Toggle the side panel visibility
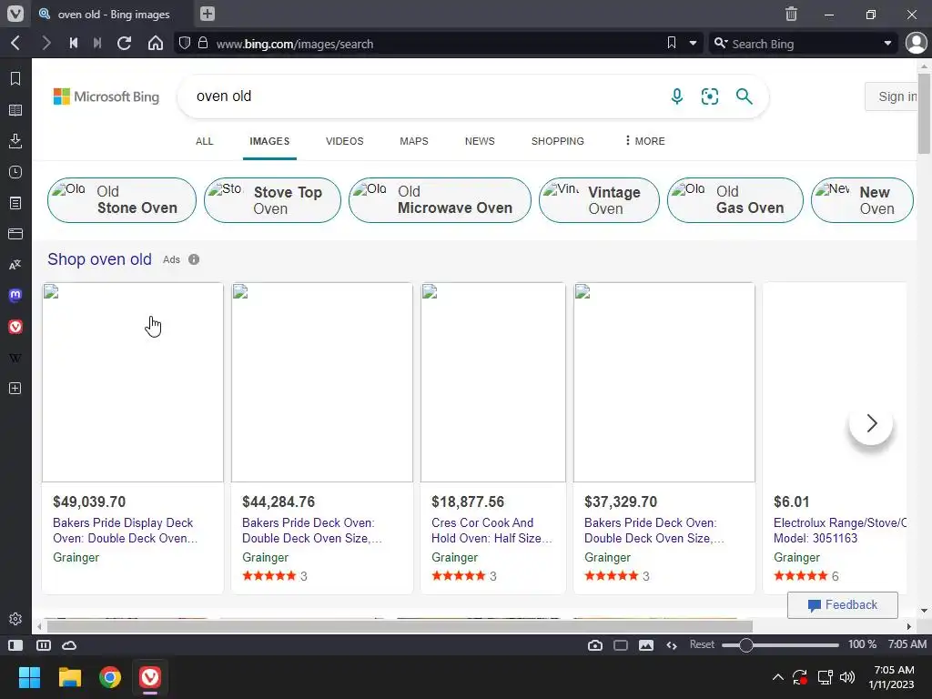 (x=15, y=645)
